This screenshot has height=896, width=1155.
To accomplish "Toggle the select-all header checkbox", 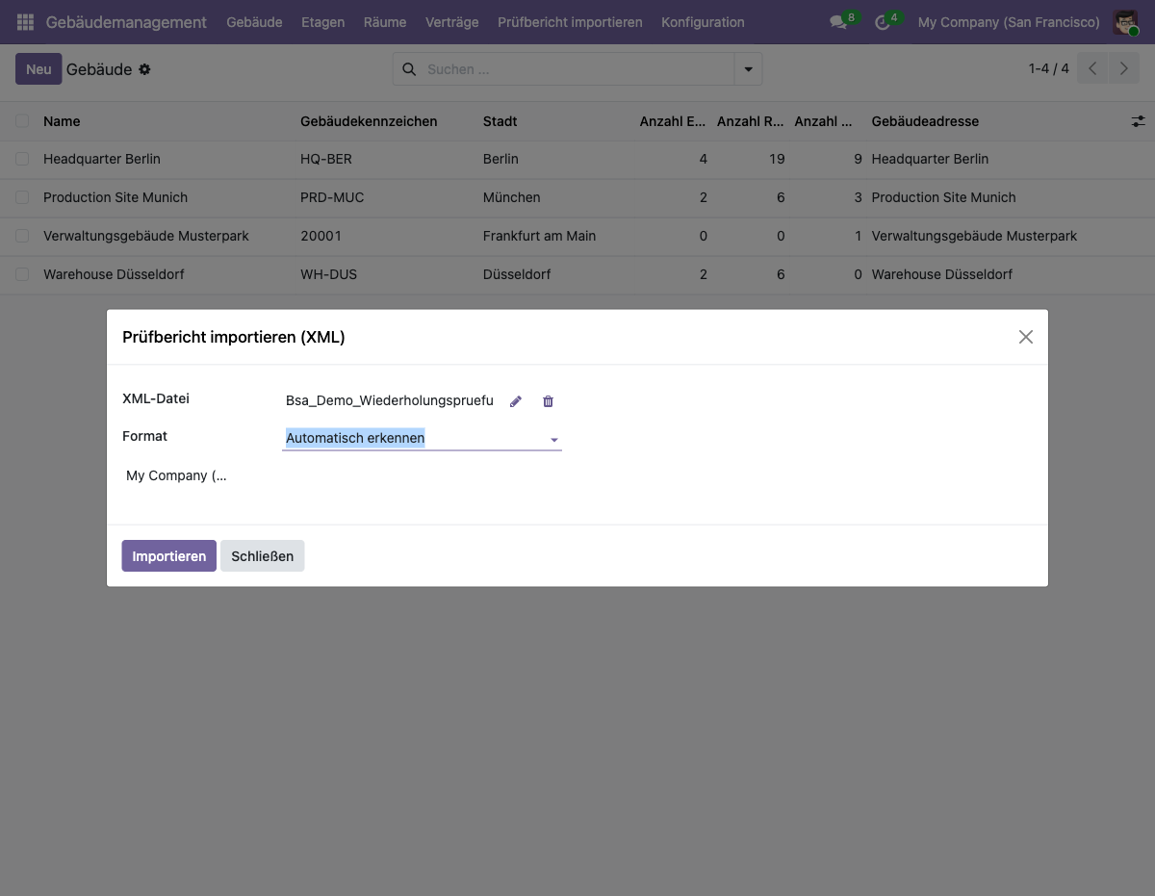I will 22,121.
